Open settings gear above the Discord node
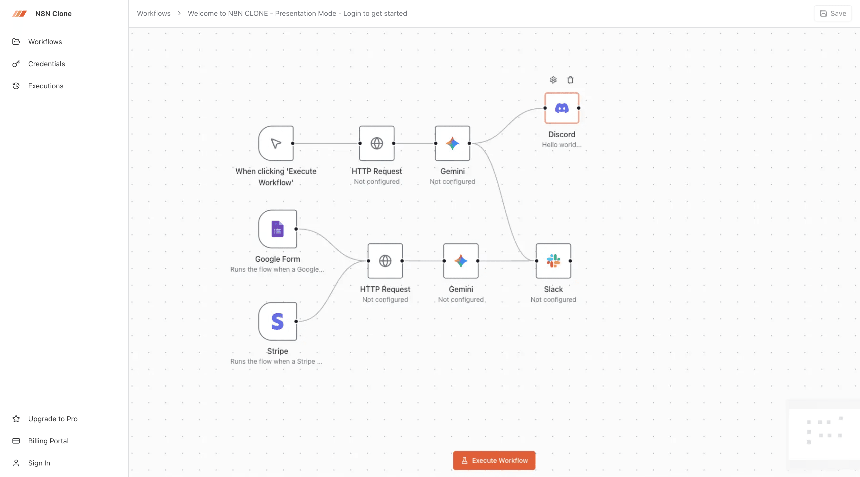 click(x=553, y=80)
